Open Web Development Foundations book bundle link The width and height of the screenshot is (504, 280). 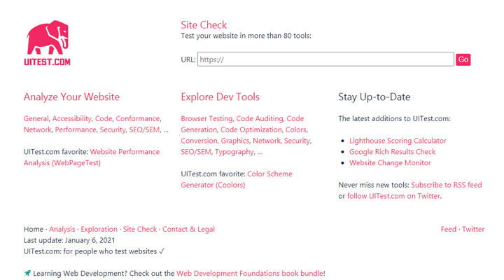pyautogui.click(x=250, y=274)
